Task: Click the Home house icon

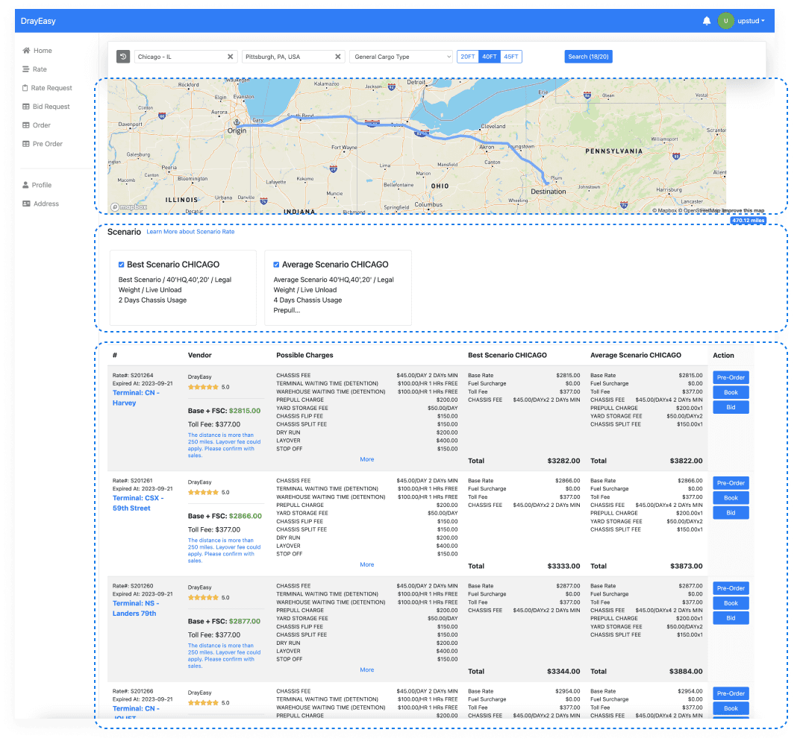Action: click(x=26, y=50)
